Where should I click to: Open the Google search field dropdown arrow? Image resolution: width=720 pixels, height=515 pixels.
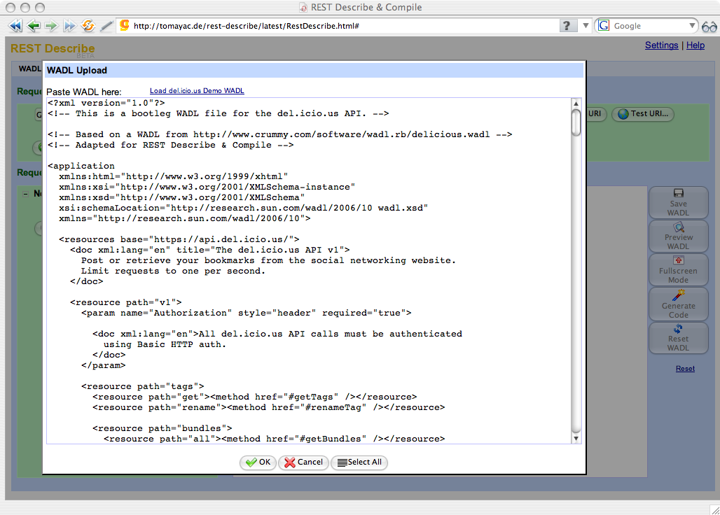point(692,26)
